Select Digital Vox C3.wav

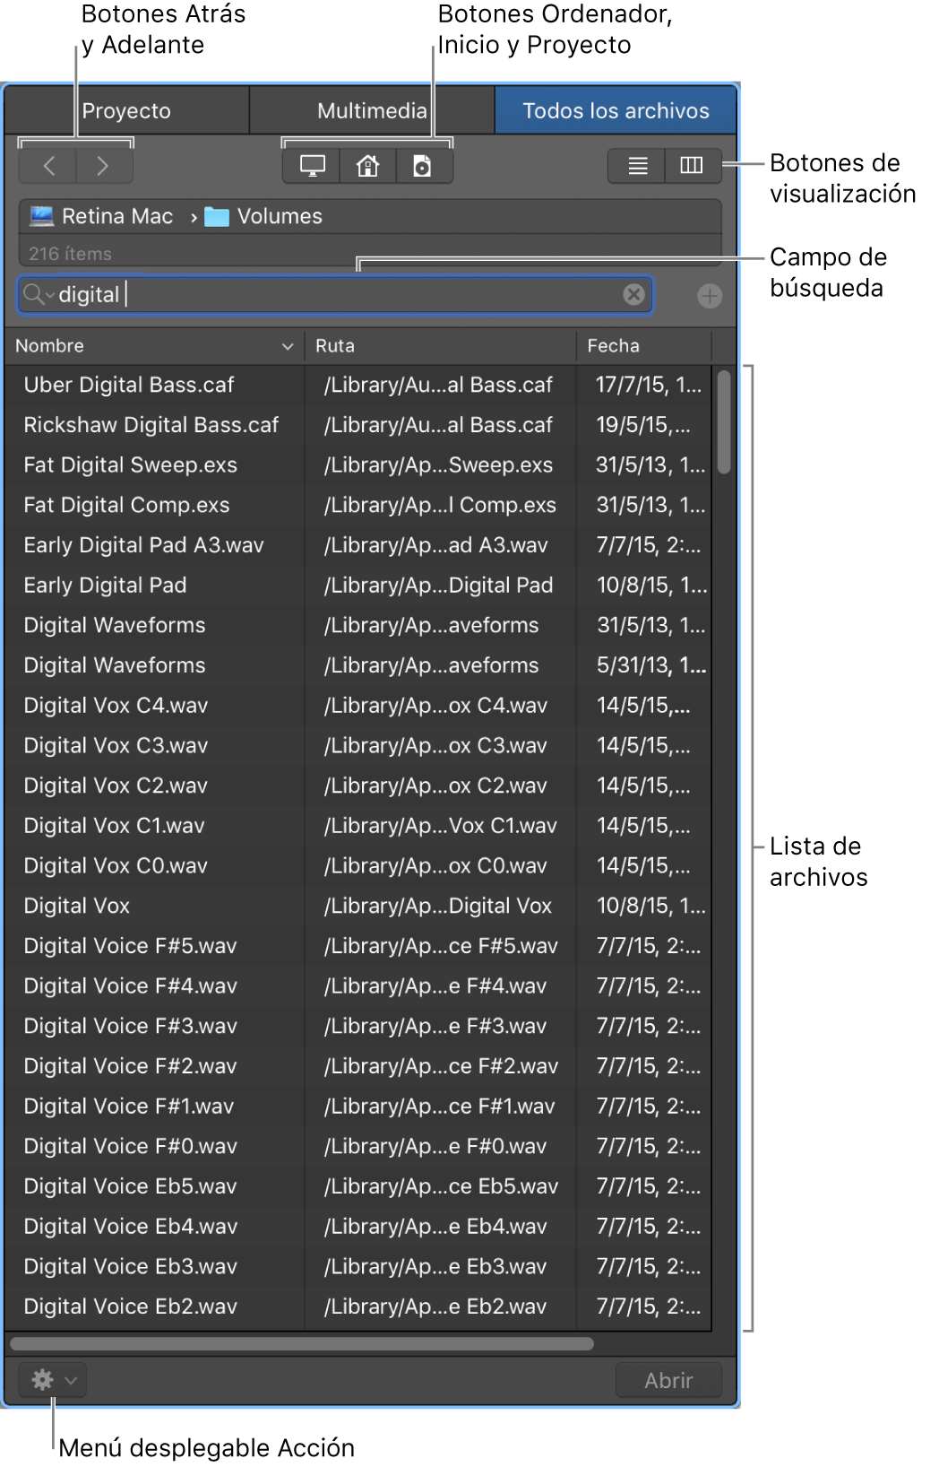358,746
